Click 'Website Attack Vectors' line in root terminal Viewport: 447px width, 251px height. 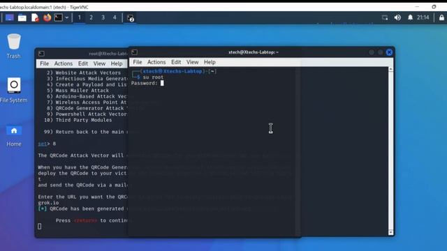coord(84,73)
